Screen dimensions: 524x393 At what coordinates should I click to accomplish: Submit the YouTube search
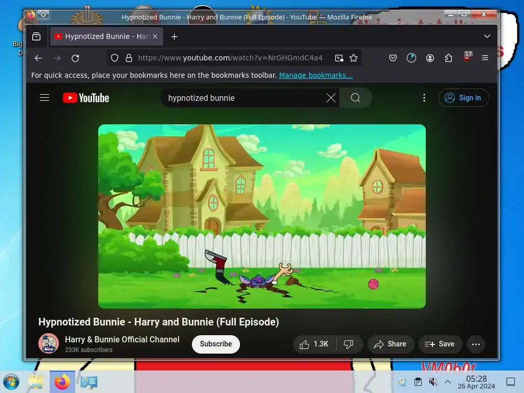356,98
